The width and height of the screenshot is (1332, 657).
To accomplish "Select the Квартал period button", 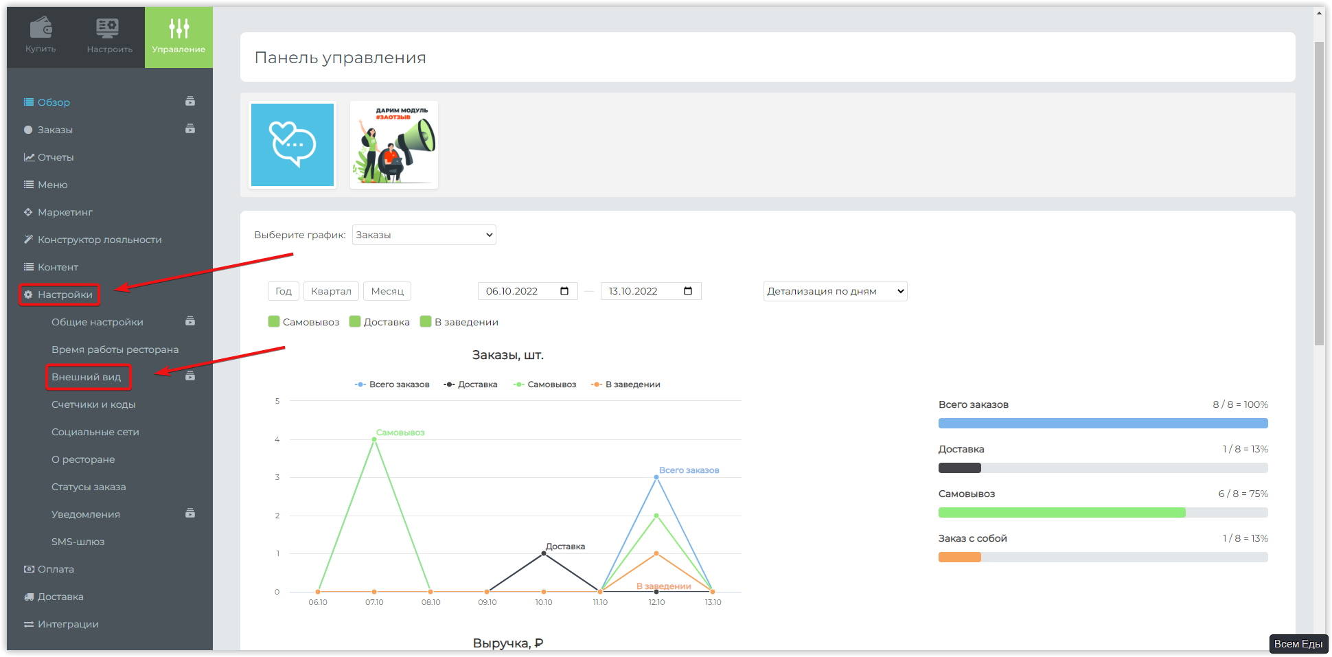I will coord(331,291).
